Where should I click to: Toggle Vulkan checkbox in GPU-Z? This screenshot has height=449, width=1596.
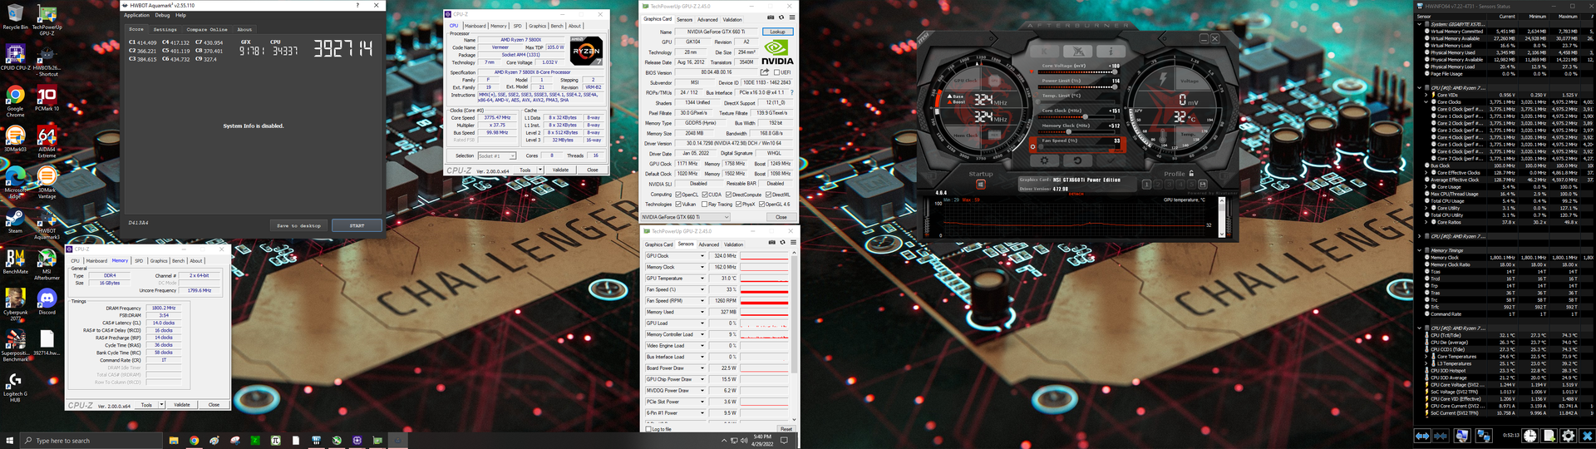click(678, 205)
